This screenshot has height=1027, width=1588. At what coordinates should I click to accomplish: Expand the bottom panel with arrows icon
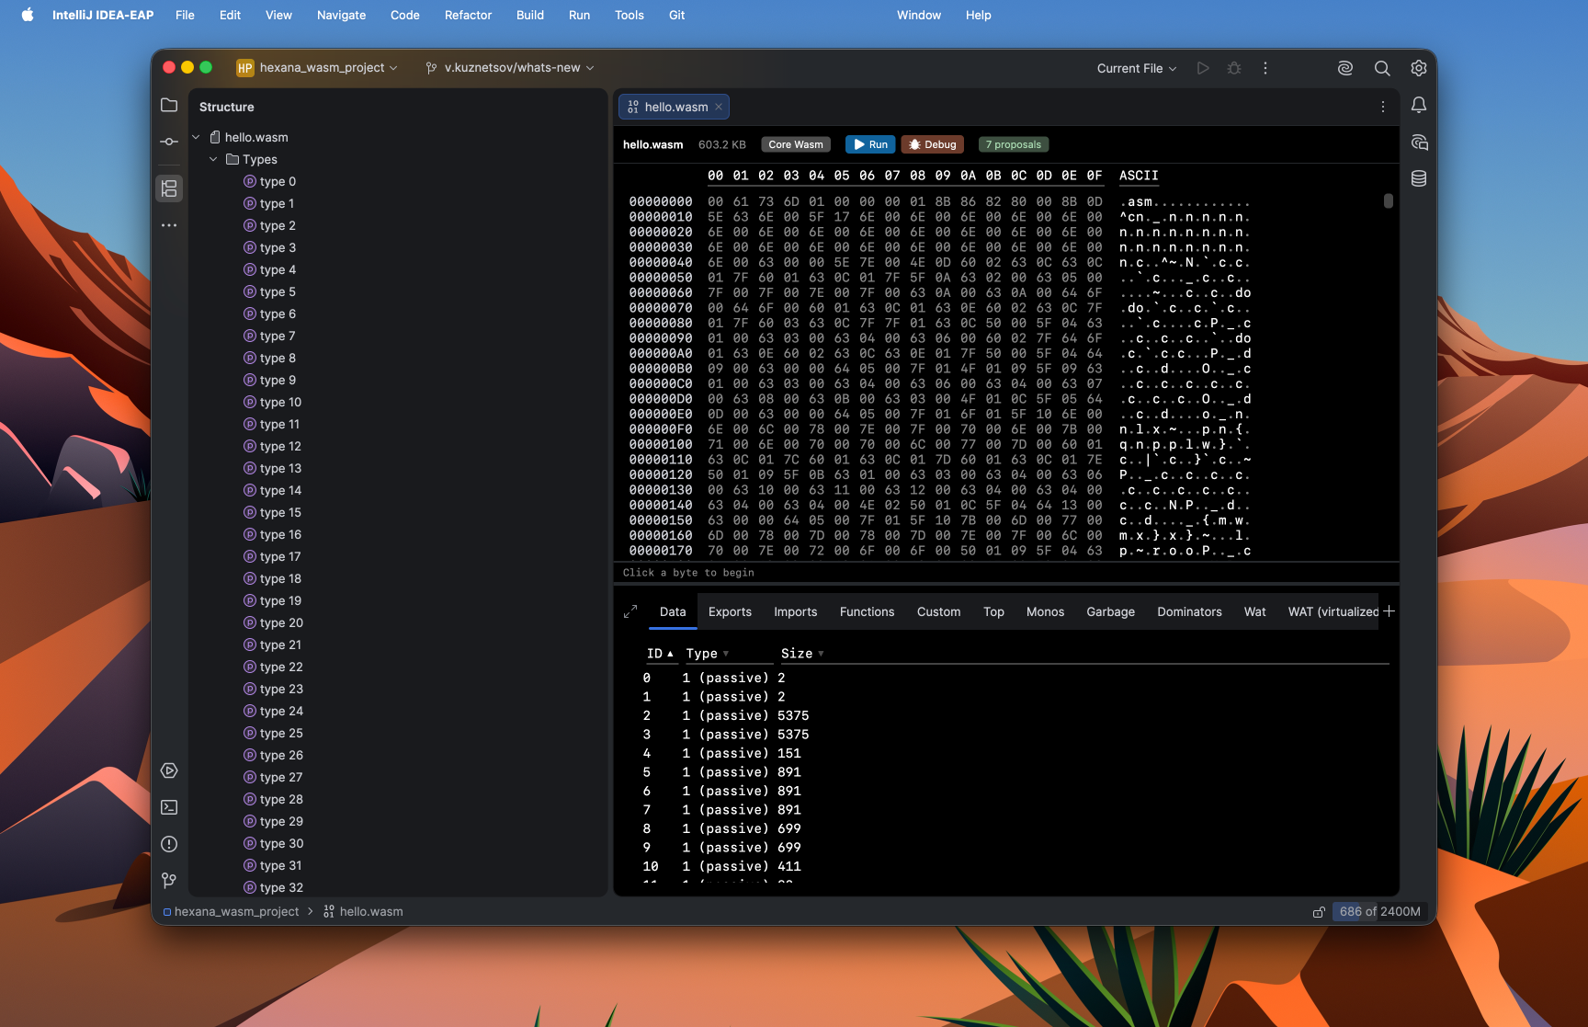point(630,611)
